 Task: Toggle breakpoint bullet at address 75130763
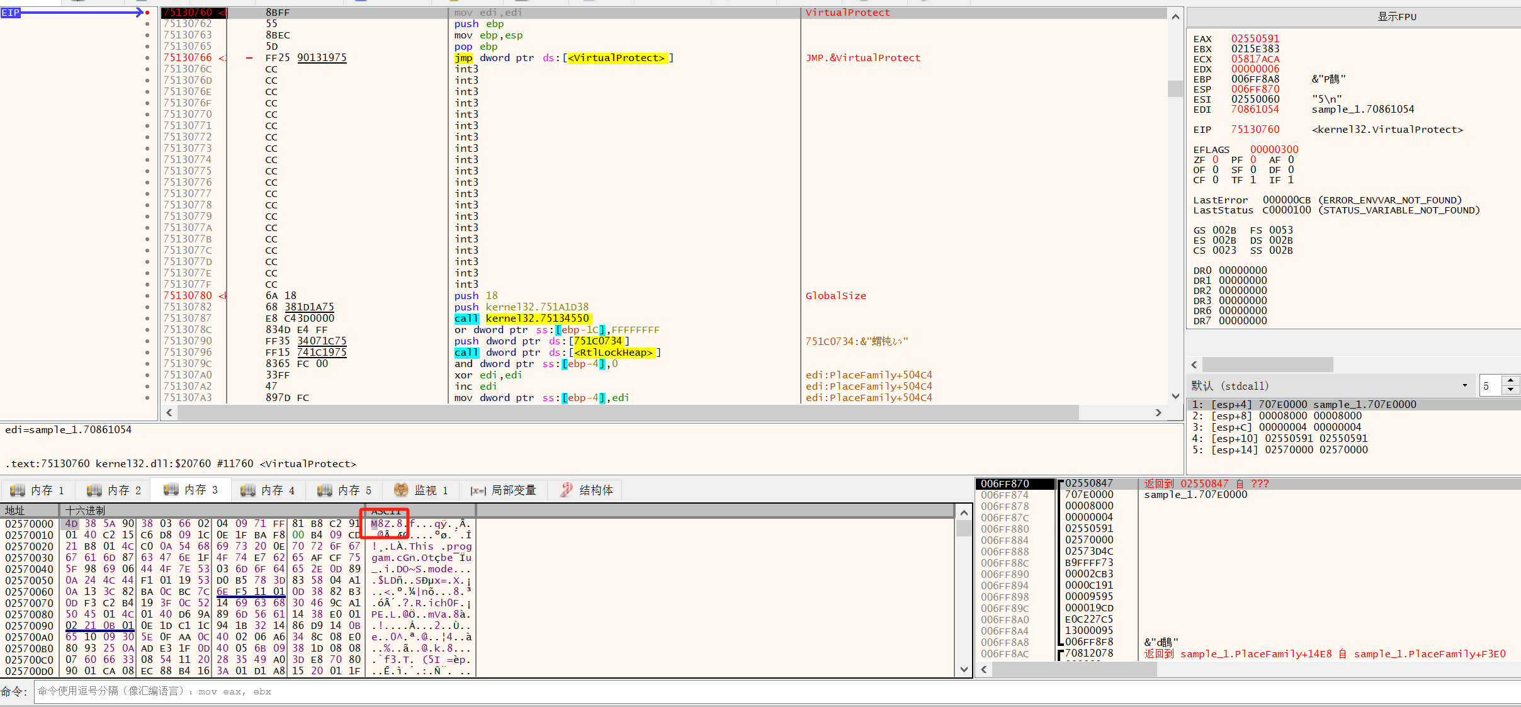click(x=147, y=35)
